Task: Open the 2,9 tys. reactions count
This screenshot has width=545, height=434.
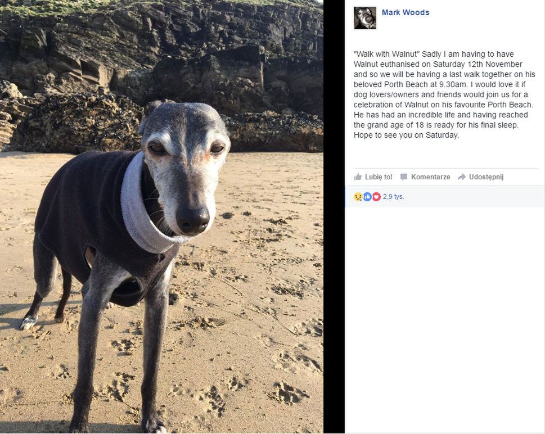Action: (x=394, y=197)
